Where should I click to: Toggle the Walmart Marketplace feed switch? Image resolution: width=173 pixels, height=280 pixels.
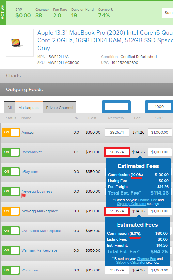[11, 250]
